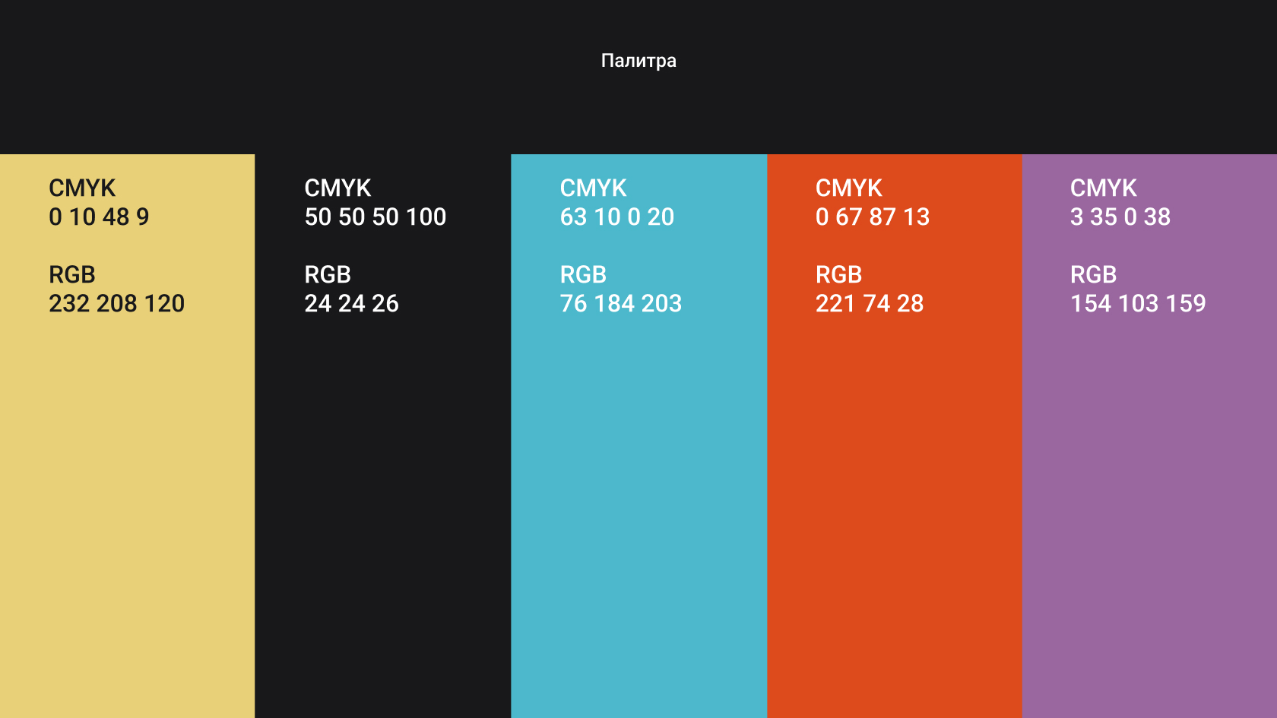Click the RGB label on orange swatch

pyautogui.click(x=839, y=275)
